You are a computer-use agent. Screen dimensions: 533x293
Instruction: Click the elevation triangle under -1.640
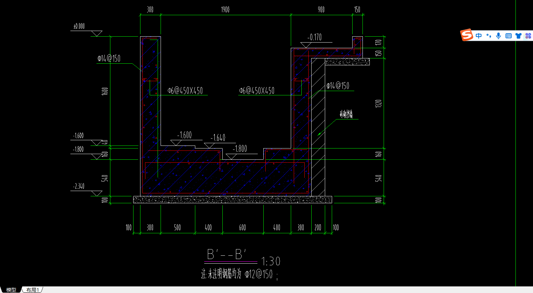coord(209,146)
